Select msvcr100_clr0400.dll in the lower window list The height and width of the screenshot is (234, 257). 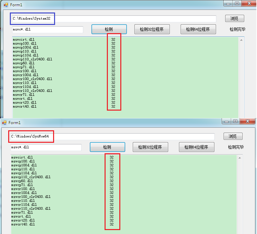pyautogui.click(x=31, y=197)
